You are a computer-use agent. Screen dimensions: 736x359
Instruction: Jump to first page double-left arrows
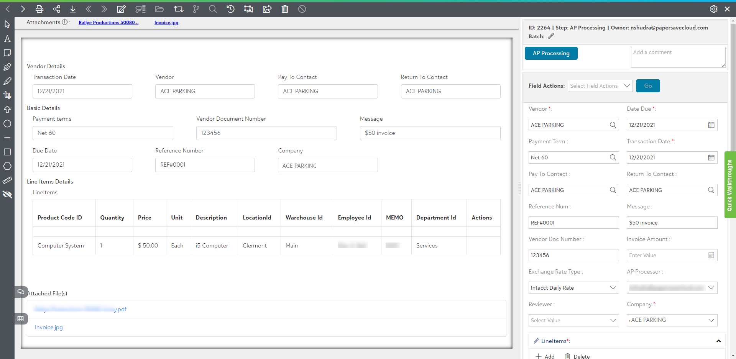pyautogui.click(x=89, y=9)
